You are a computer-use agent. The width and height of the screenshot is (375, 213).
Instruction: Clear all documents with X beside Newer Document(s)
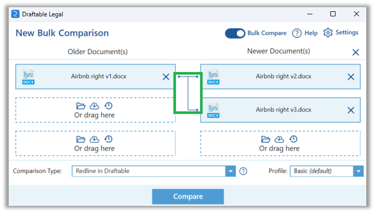coord(356,52)
